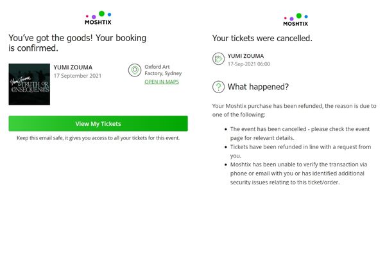Click the Keep this email safe note
Image resolution: width=385 pixels, height=257 pixels.
(98, 138)
